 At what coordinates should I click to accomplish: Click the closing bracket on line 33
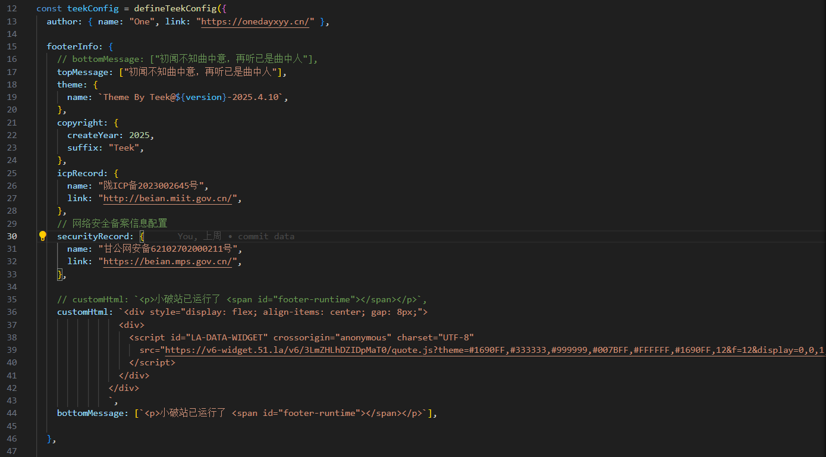coord(59,274)
